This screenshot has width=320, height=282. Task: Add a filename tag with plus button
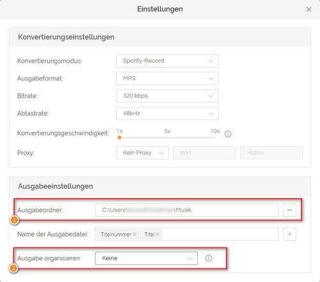[x=289, y=234]
